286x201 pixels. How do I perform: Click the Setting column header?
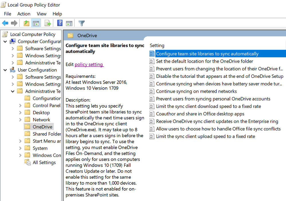tap(157, 46)
